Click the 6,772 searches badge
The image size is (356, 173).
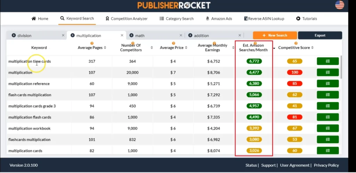[254, 61]
